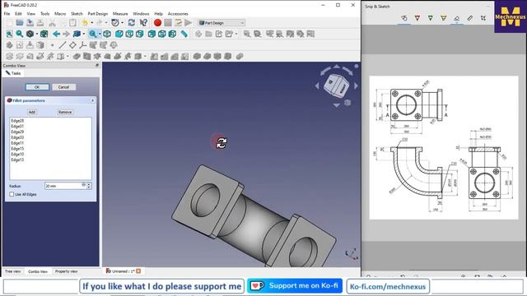Select image crop tool in Snip & Sketch
527x296 pixels.
[483, 18]
